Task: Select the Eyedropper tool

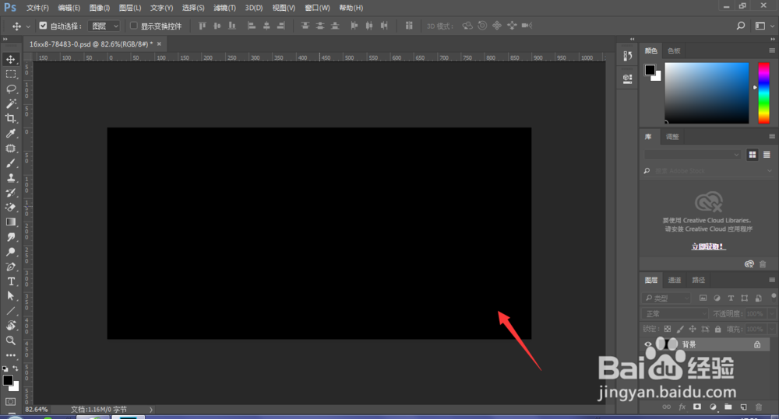Action: [x=10, y=134]
